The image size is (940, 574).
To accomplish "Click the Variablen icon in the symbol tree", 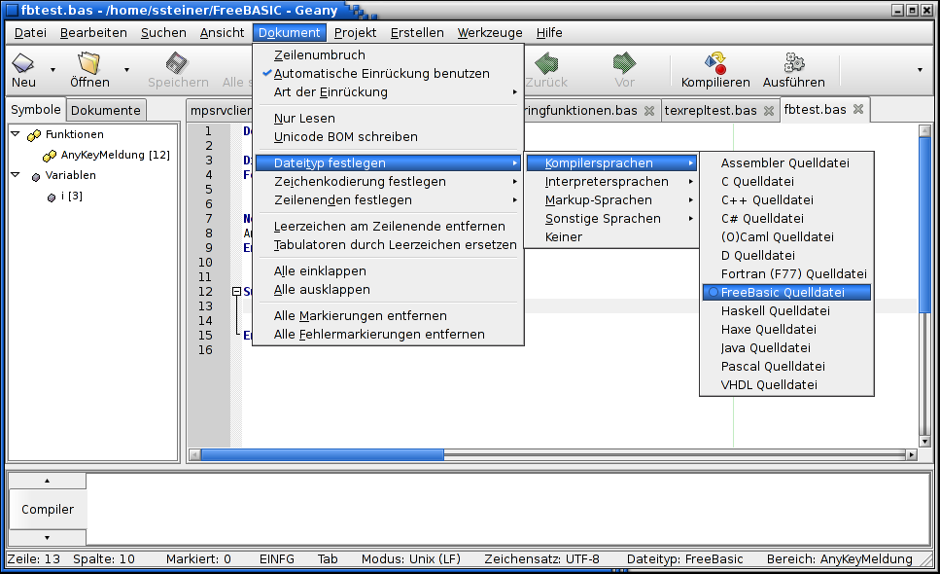I will pos(36,176).
